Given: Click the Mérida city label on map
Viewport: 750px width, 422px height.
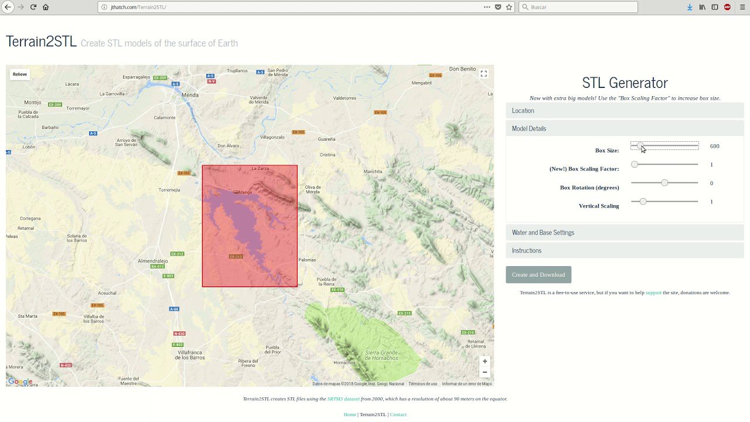Looking at the screenshot, I should [190, 95].
